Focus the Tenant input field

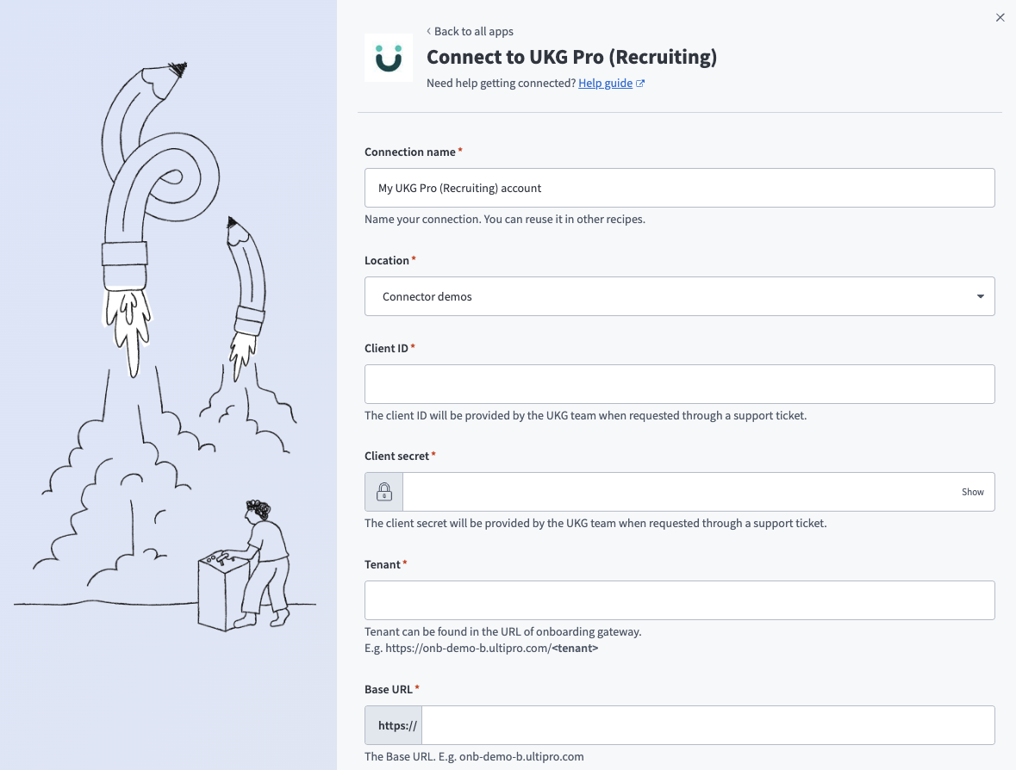(x=679, y=599)
